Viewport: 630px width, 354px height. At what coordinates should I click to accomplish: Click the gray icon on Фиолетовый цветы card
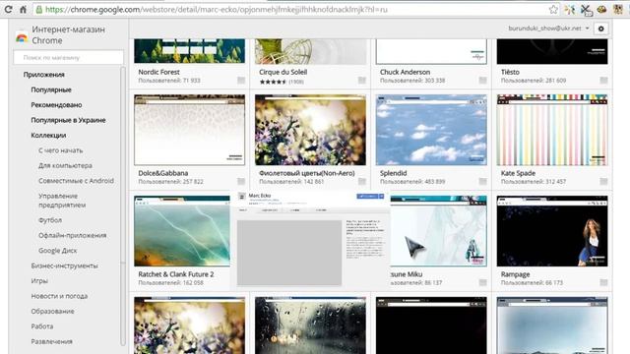[x=362, y=181]
